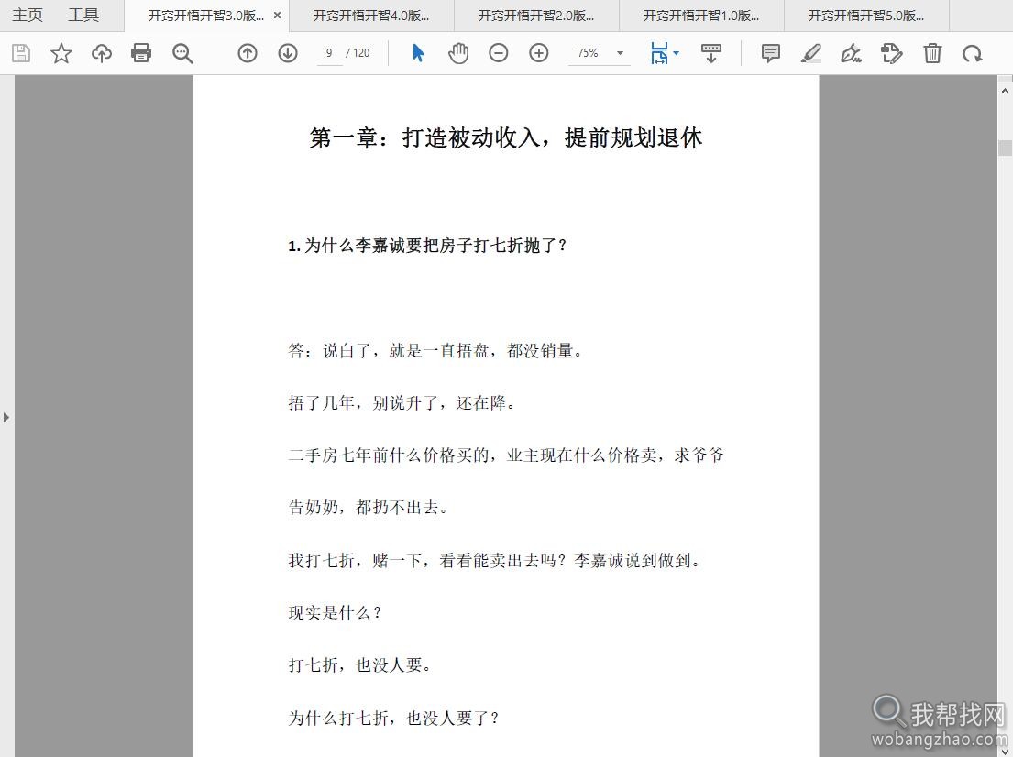The height and width of the screenshot is (757, 1013).
Task: Click line 我打七折，赌一下
Action: tap(495, 561)
